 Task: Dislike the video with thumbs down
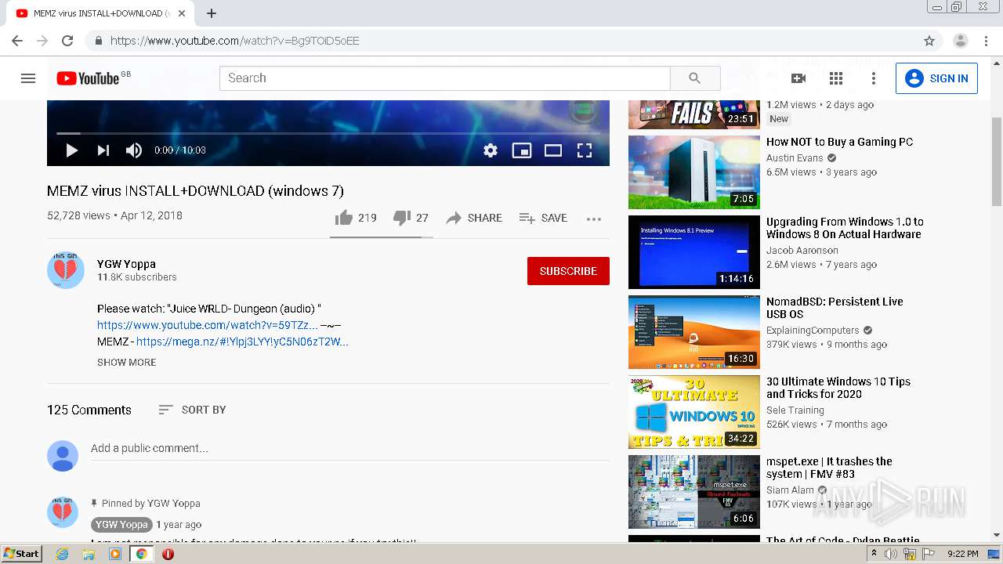click(411, 218)
